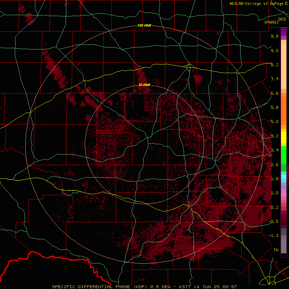This screenshot has height=289, width=289.
Task: Click the 7.4 value on the color scale
Action: tap(275, 79)
